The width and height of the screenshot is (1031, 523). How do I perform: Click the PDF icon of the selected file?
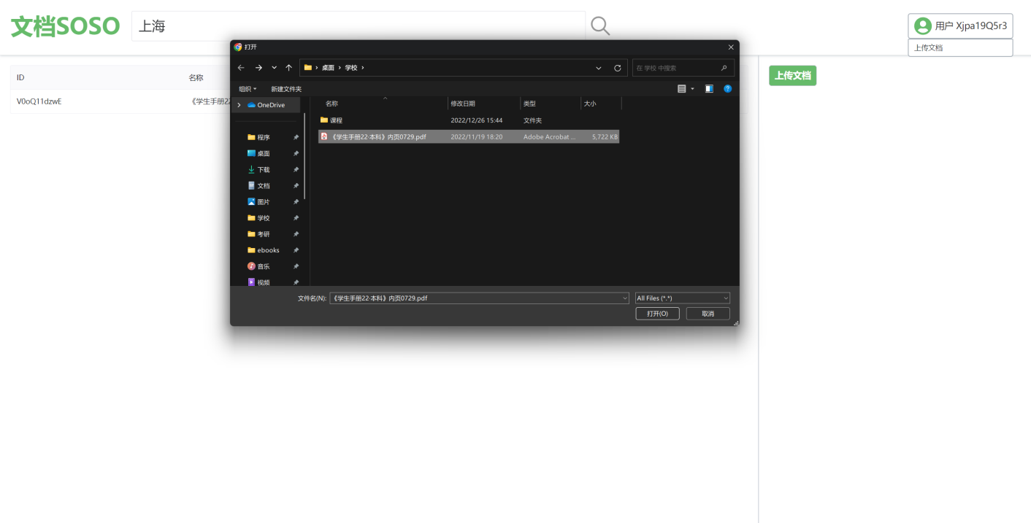click(324, 136)
